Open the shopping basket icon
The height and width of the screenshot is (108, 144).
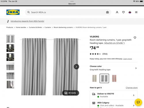pos(130,12)
